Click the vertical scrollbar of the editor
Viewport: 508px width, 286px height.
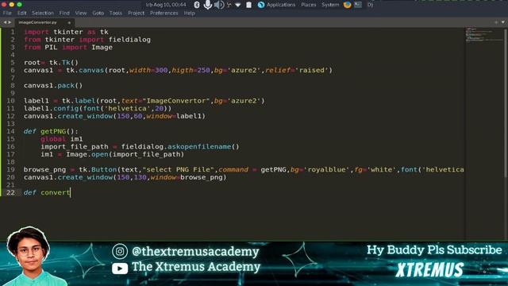pyautogui.click(x=506, y=103)
